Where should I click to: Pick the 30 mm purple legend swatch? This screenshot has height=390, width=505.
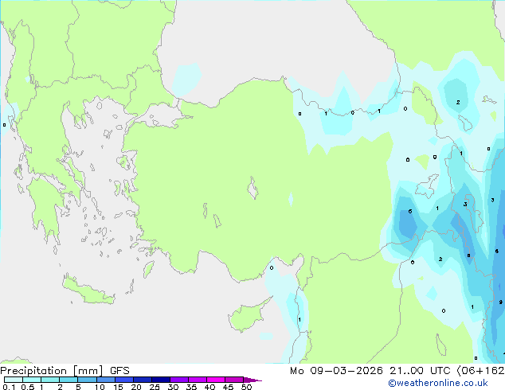coord(179,380)
